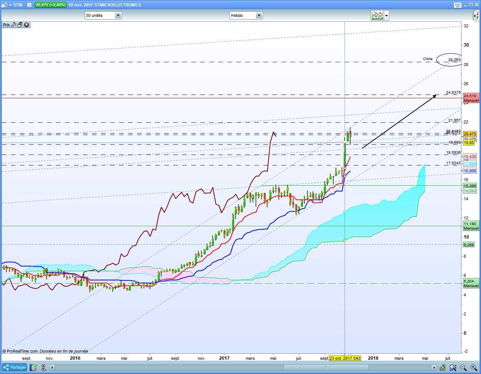Add an indicator or trading system
This screenshot has width=481, height=374.
(377, 15)
